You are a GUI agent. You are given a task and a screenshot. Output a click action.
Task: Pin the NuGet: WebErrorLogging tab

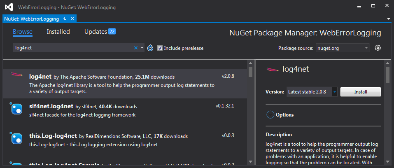coord(65,19)
